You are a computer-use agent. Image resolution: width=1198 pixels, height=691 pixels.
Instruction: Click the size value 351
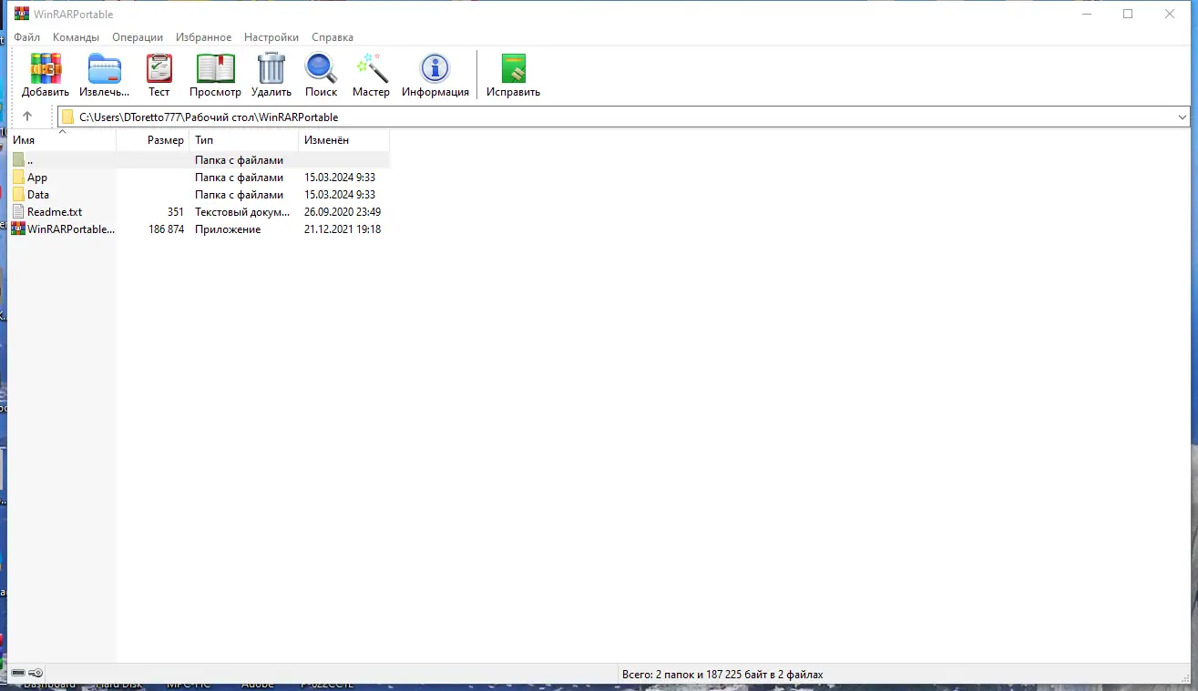click(175, 212)
